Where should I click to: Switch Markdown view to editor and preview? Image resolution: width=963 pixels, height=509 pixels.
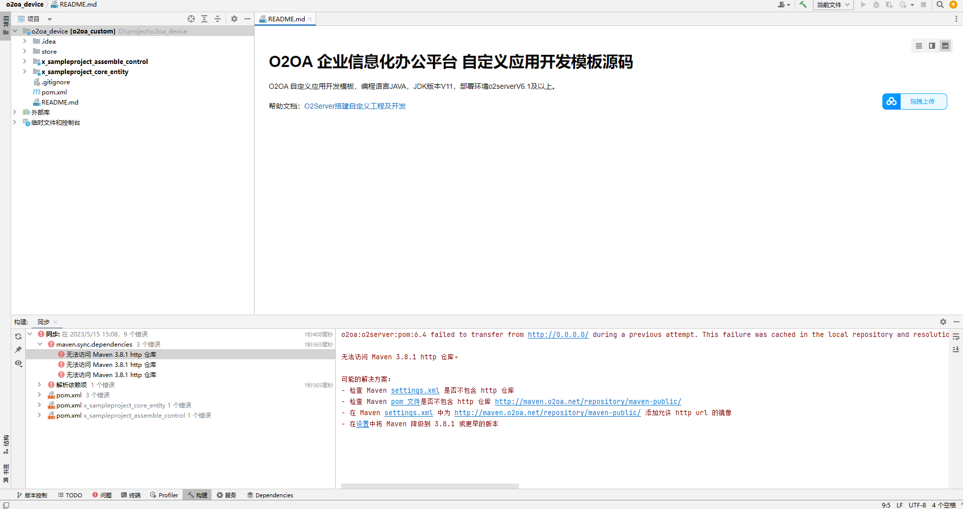click(x=932, y=46)
